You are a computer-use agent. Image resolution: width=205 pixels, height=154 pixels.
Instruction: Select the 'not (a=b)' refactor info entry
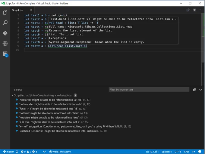55,100
